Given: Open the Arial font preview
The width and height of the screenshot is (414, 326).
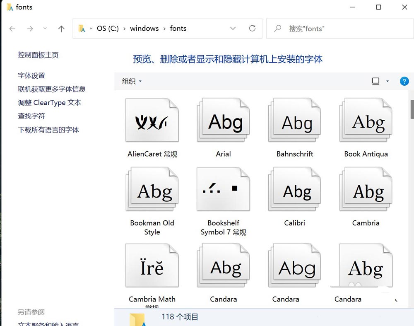Looking at the screenshot, I should pyautogui.click(x=223, y=120).
